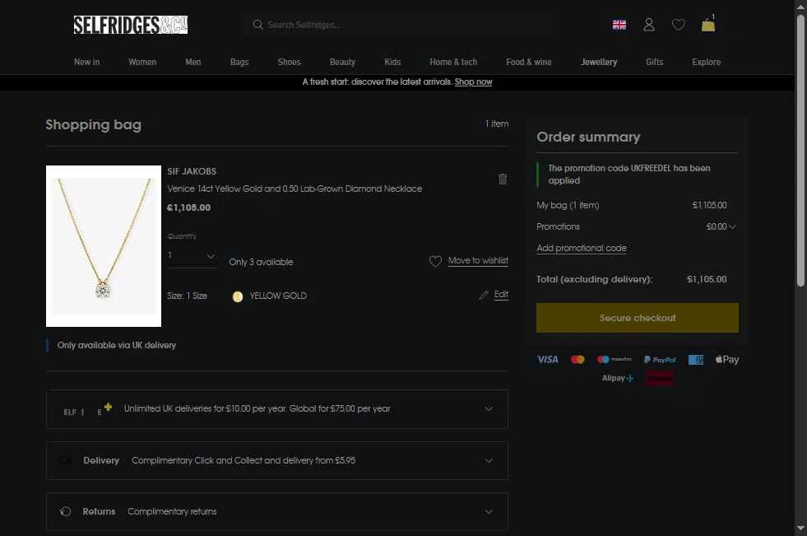Click the 'My bag (1 item)' label

coord(568,206)
